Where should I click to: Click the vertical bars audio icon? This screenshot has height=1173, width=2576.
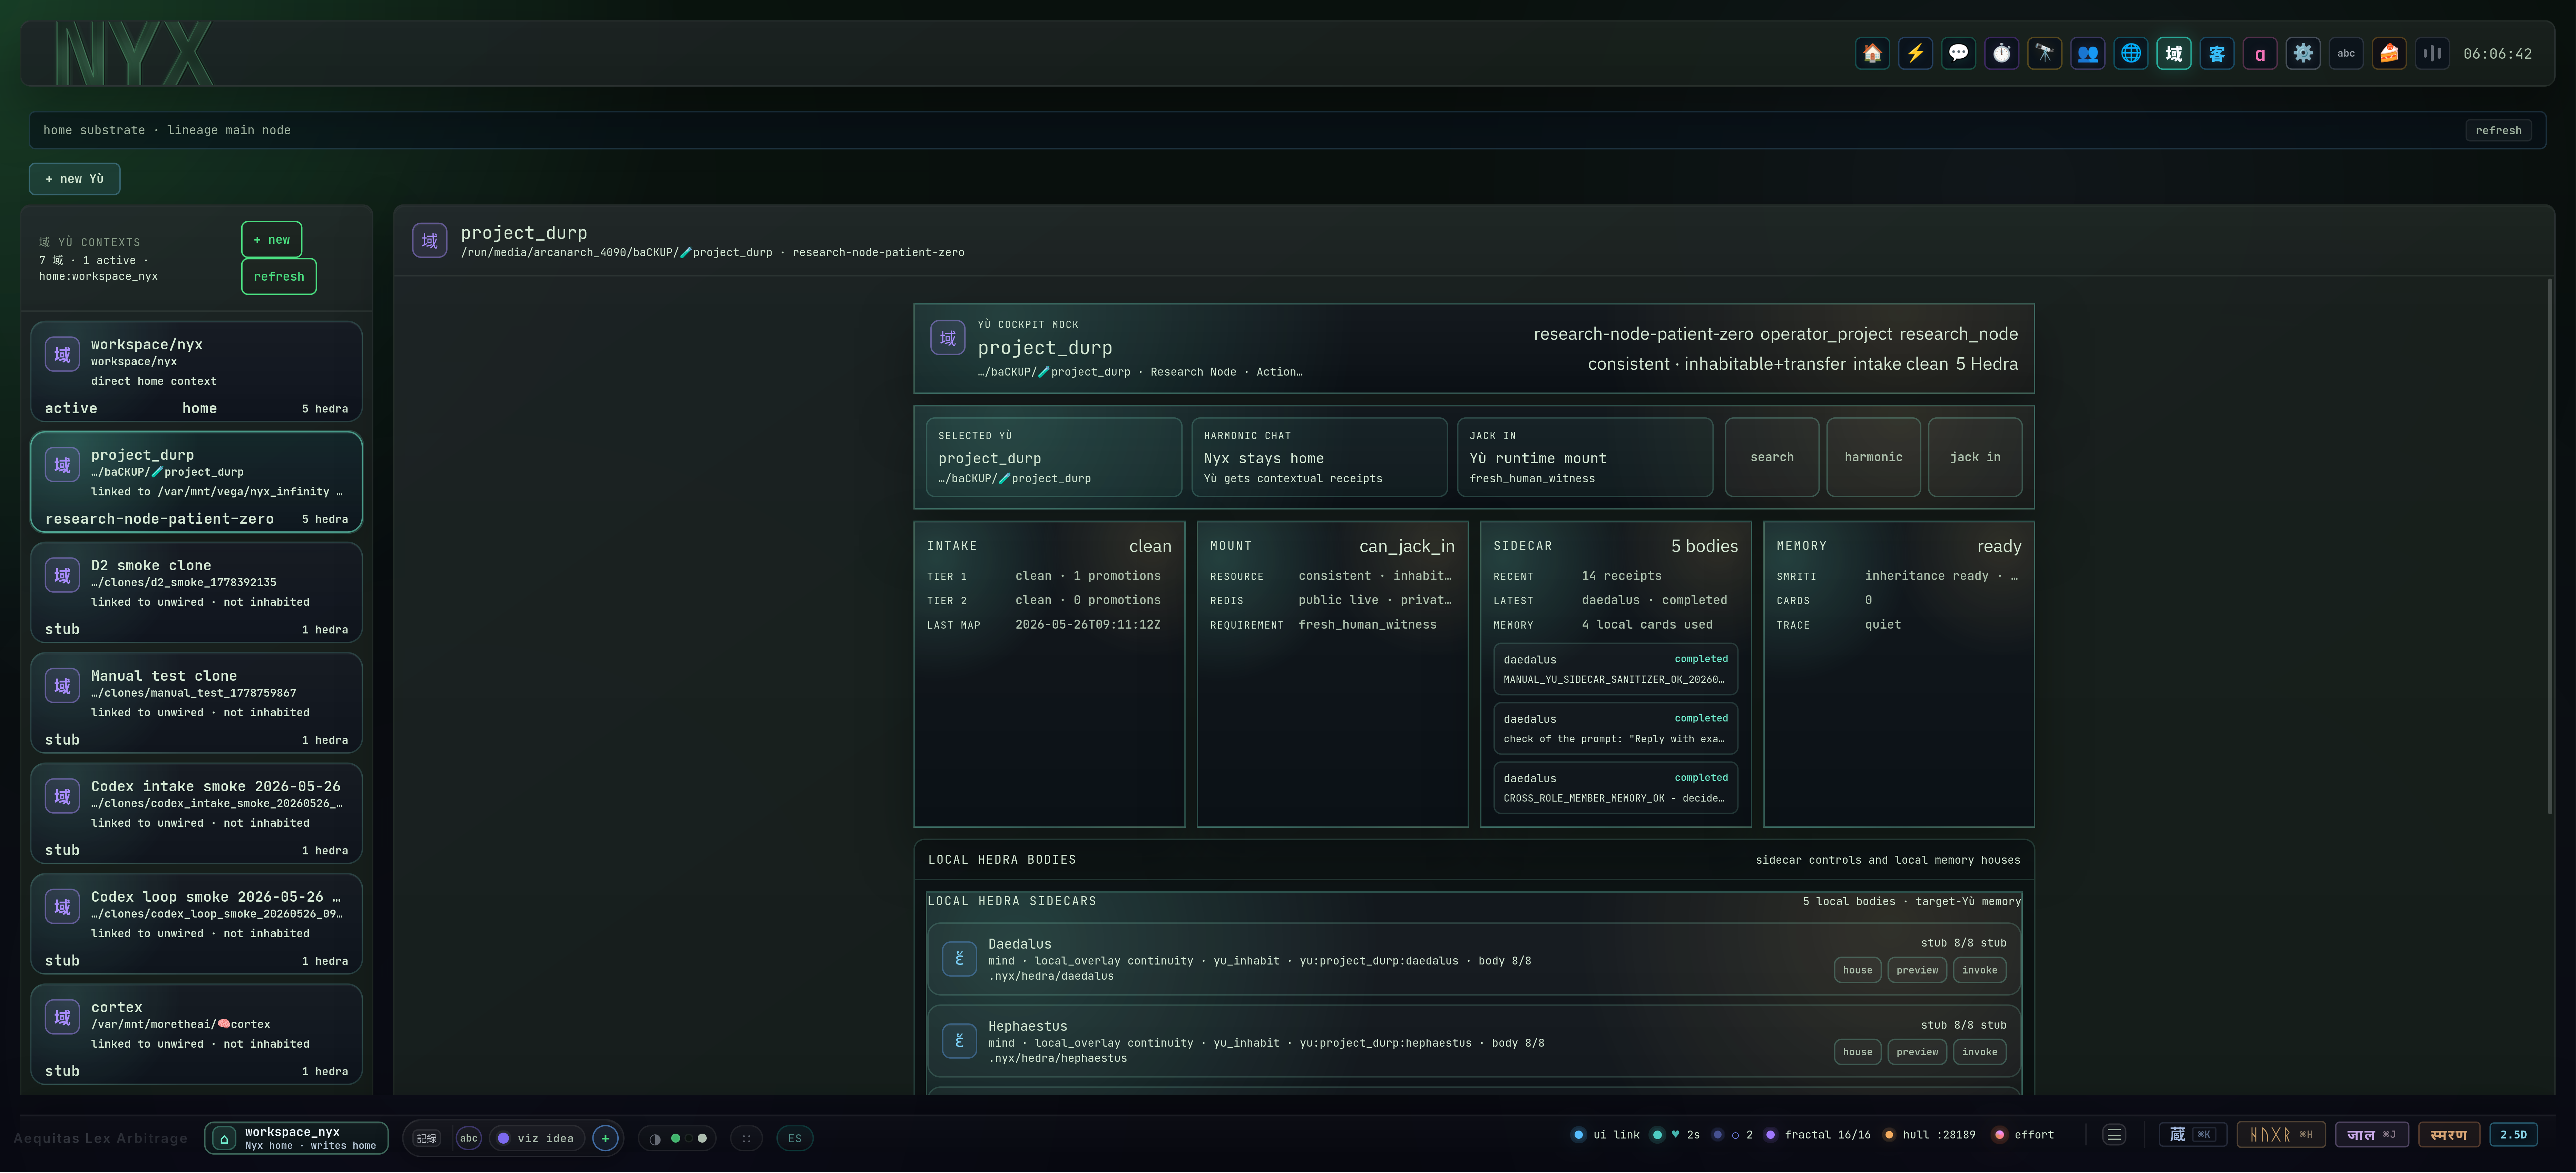pyautogui.click(x=2432, y=54)
